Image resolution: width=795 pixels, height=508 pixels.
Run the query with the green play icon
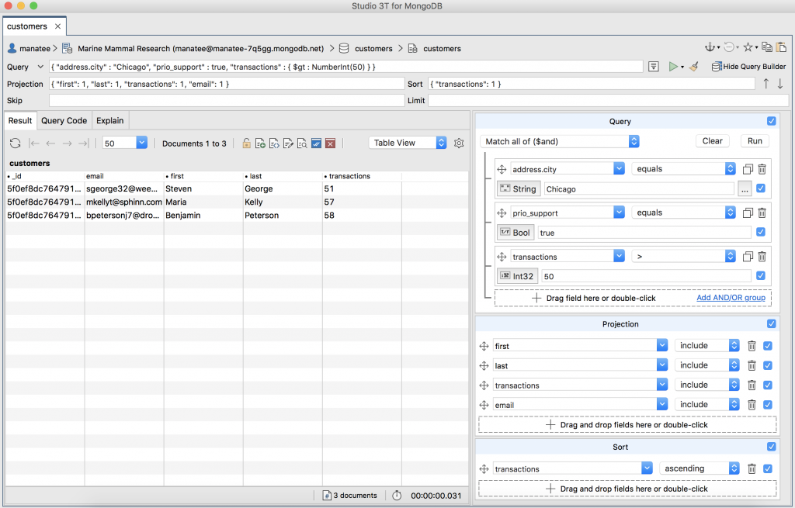pos(673,67)
